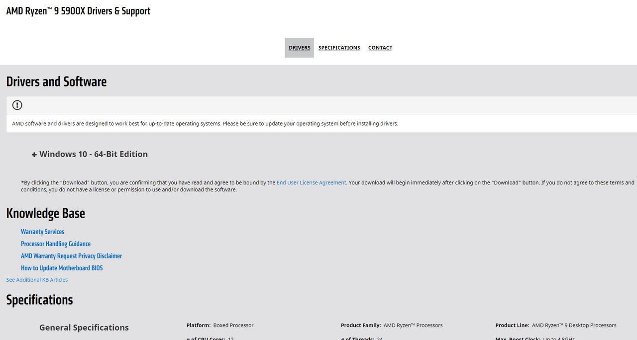The image size is (637, 340).
Task: Open How to Update Motherboard BIOS
Action: coord(62,268)
